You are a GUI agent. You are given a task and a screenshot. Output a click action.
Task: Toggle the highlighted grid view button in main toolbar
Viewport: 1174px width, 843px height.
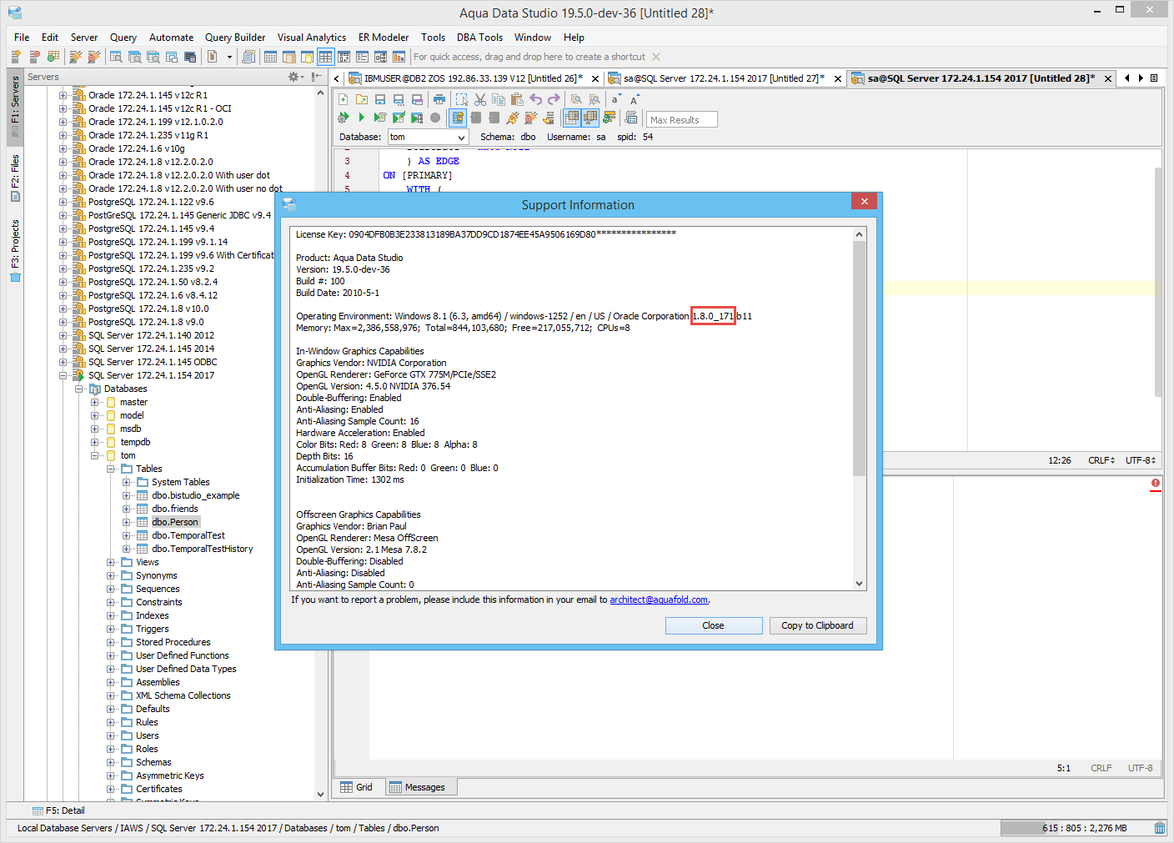point(325,57)
